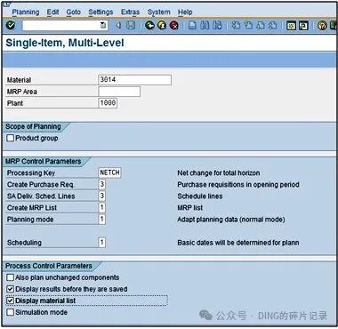Click the empty MRP Area field

[x=119, y=92]
